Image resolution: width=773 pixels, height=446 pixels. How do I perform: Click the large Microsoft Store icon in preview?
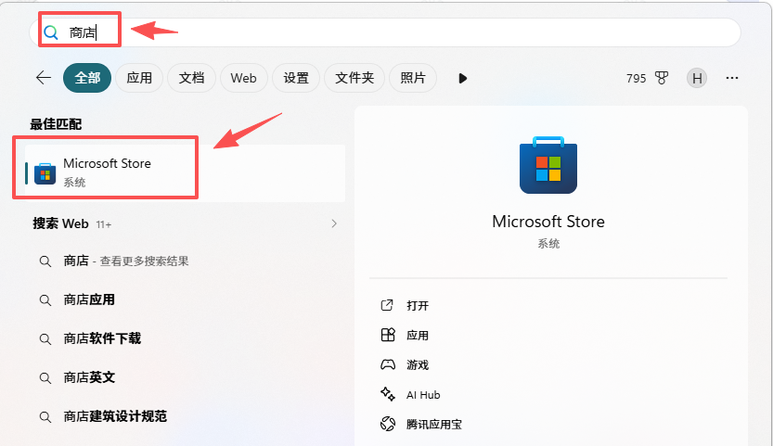[548, 165]
